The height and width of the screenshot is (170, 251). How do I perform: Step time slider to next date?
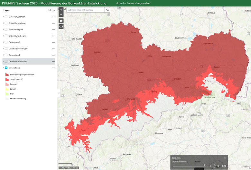pyautogui.click(x=219, y=166)
